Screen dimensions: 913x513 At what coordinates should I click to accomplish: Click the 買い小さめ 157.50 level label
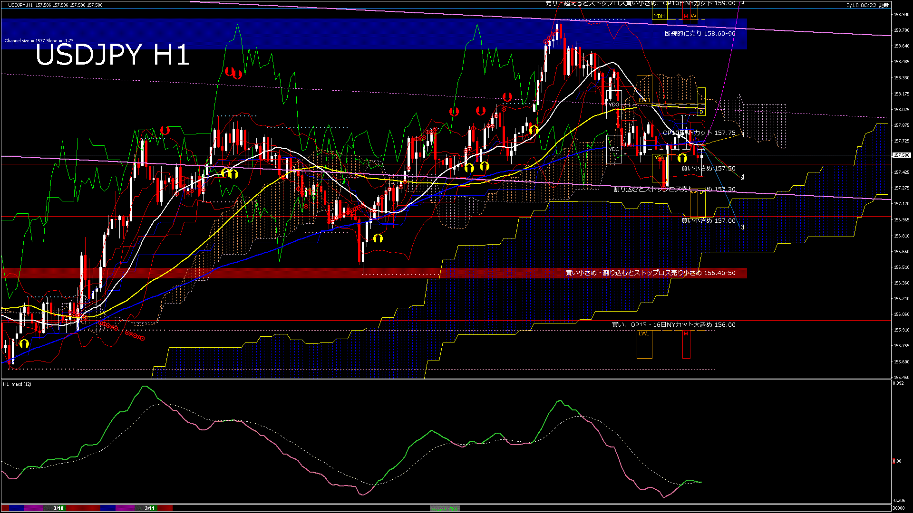pyautogui.click(x=708, y=169)
